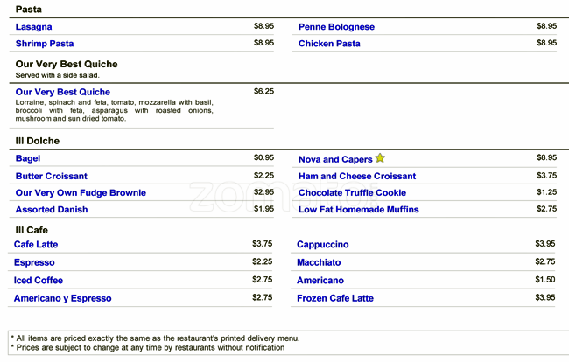Screen dimensions: 569x362
Task: Choose the Chocolate Truffle Cookie
Action: [352, 192]
